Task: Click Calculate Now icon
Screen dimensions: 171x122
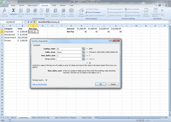Action: tap(162, 10)
